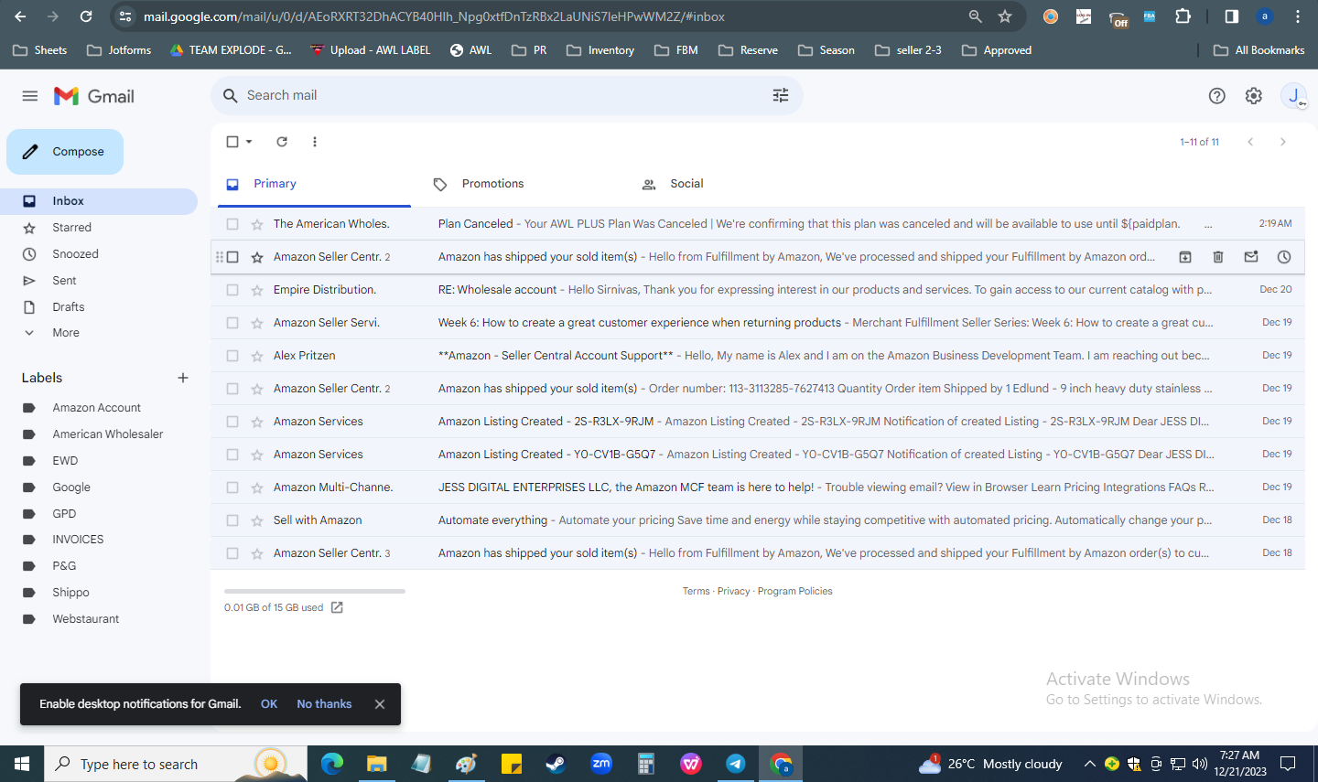Open the Amazon Account label

pos(97,408)
